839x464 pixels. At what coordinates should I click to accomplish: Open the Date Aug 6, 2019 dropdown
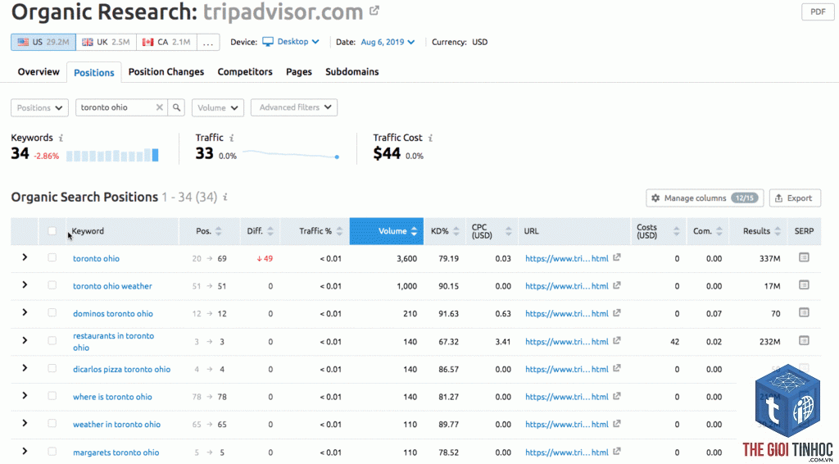[388, 42]
